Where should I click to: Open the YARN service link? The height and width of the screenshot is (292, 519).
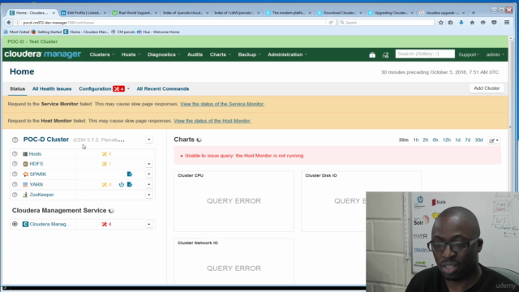pyautogui.click(x=36, y=184)
